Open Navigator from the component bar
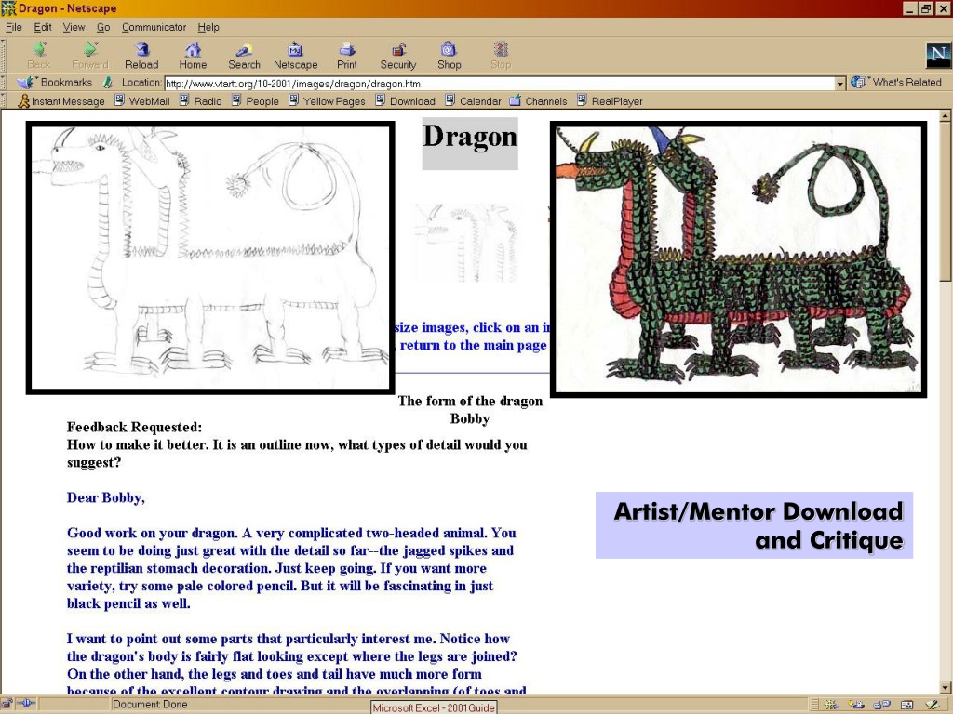The image size is (953, 714). tap(831, 705)
